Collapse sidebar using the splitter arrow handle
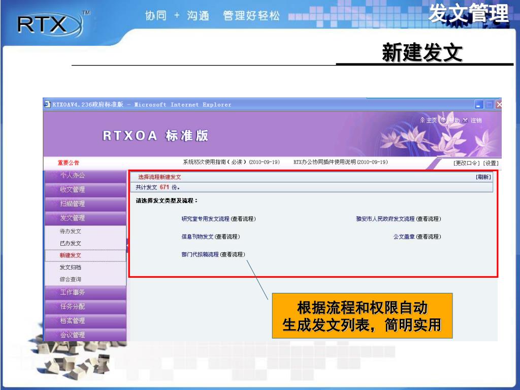This screenshot has width=520, height=390. 127,245
